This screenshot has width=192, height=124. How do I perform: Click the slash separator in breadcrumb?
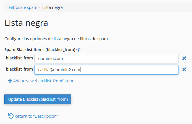[x=40, y=7]
